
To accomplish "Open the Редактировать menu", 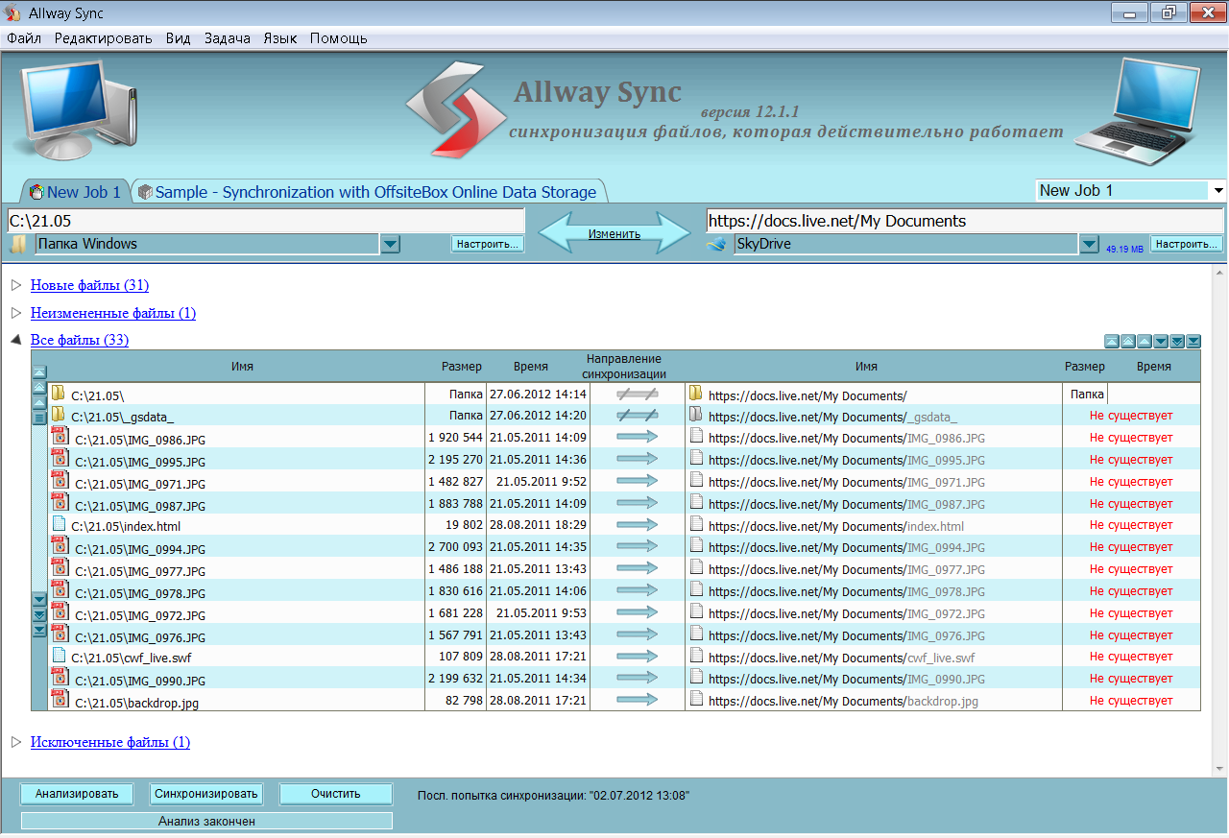I will coord(103,38).
